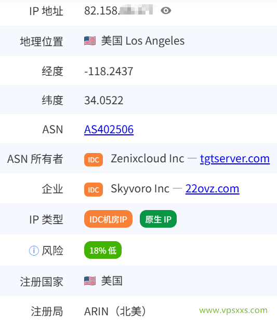Screen dimensions: 277x320
Task: Click the IDC badge next to Zenixcloud Inc
Action: click(x=94, y=160)
